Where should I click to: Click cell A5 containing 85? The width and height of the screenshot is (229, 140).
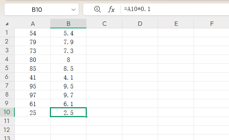coord(33,68)
